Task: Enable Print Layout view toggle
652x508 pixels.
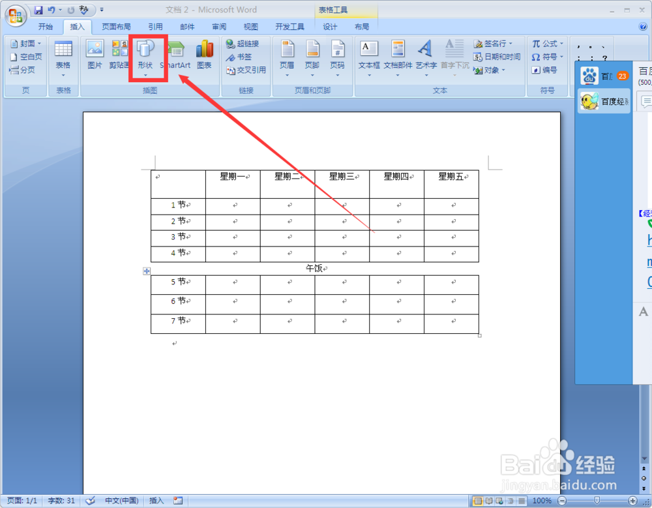Action: click(x=478, y=501)
